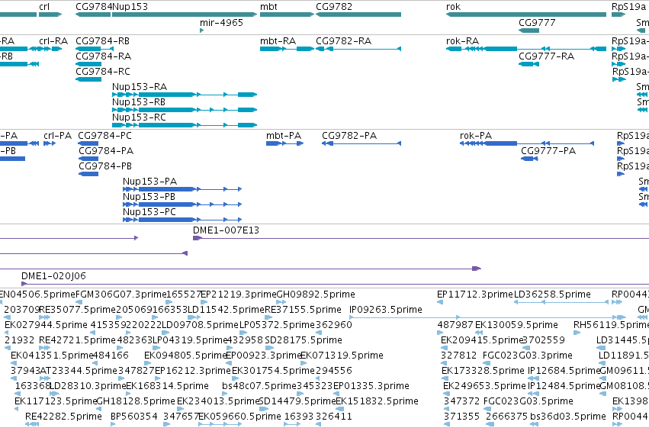Click the Nup153-RB transcript label
The image size is (649, 428).
click(x=139, y=102)
